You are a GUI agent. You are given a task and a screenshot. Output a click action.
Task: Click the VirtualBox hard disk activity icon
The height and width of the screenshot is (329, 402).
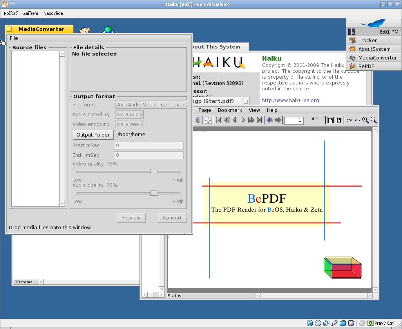click(x=310, y=323)
